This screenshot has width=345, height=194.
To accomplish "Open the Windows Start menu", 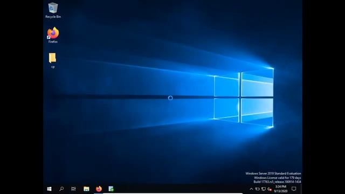I will pos(49,189).
